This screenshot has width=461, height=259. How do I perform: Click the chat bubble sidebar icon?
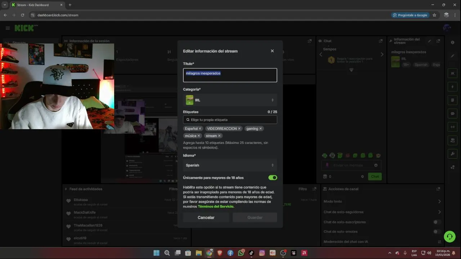click(x=453, y=113)
